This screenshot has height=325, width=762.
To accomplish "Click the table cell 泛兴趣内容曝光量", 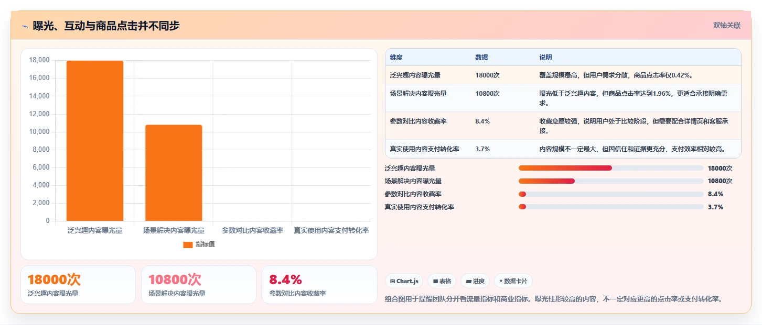I will (415, 75).
